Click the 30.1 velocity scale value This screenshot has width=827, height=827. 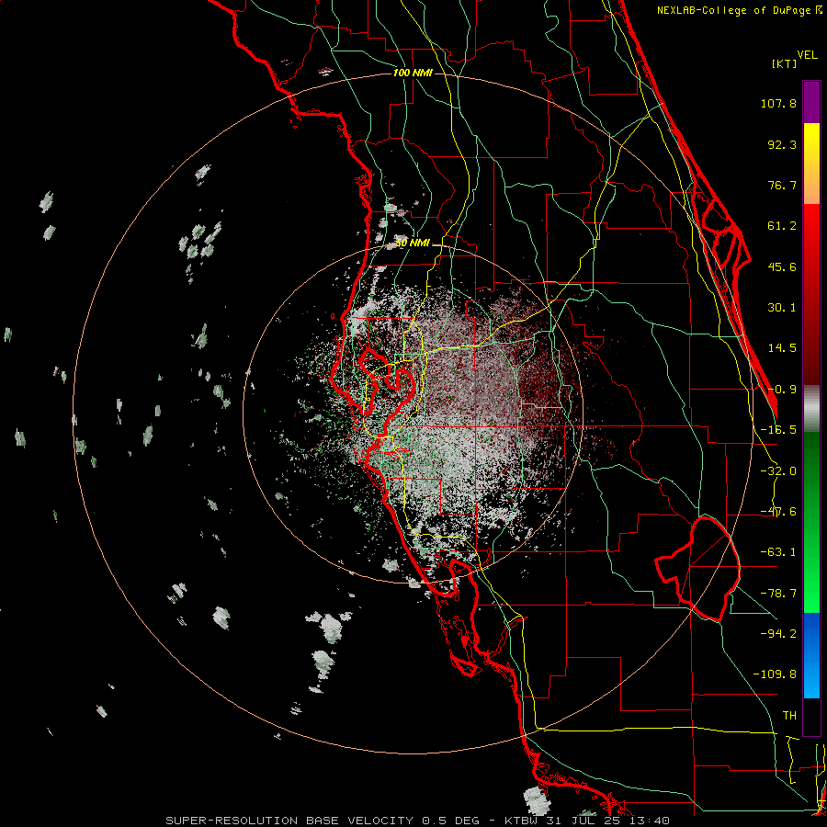pyautogui.click(x=782, y=308)
